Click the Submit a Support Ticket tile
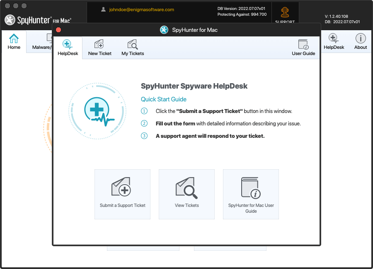The image size is (373, 269). click(x=122, y=194)
